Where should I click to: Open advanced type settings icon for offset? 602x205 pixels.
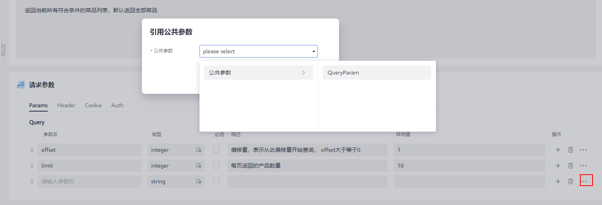point(198,150)
